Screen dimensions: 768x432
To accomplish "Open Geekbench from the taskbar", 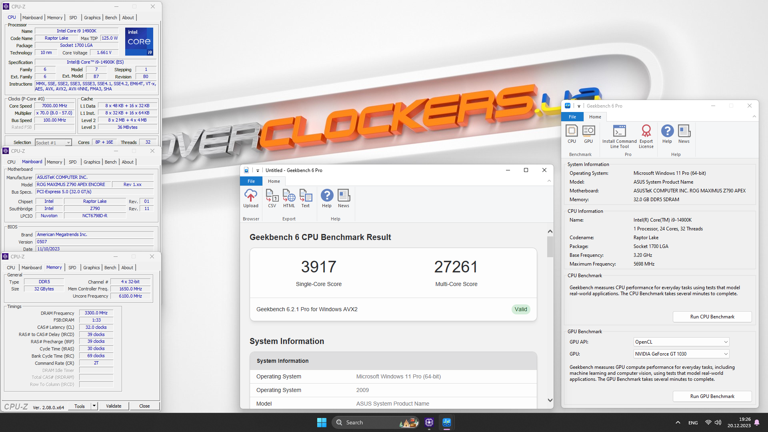I will 447,422.
